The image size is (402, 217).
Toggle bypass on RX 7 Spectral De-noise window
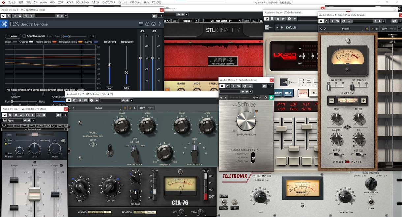(x=3, y=16)
